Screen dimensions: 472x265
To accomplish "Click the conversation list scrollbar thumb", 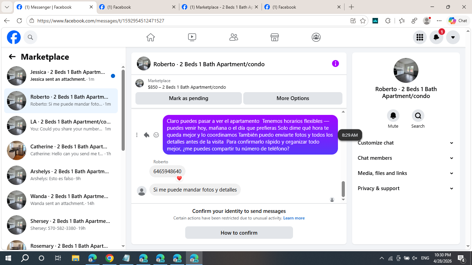I will click(x=123, y=110).
